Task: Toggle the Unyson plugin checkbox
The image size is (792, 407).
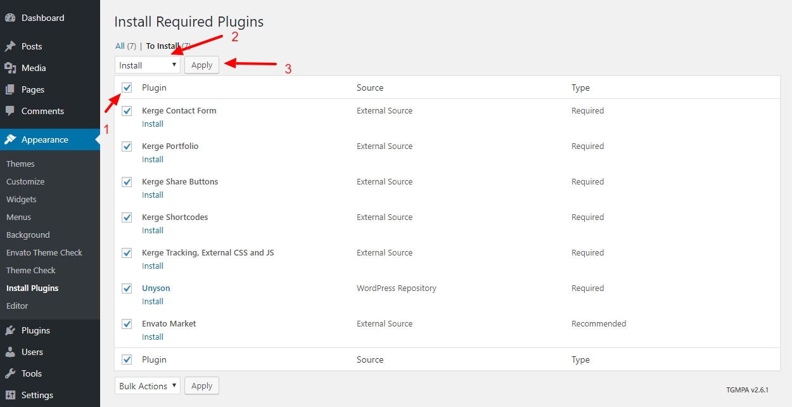Action: point(127,288)
